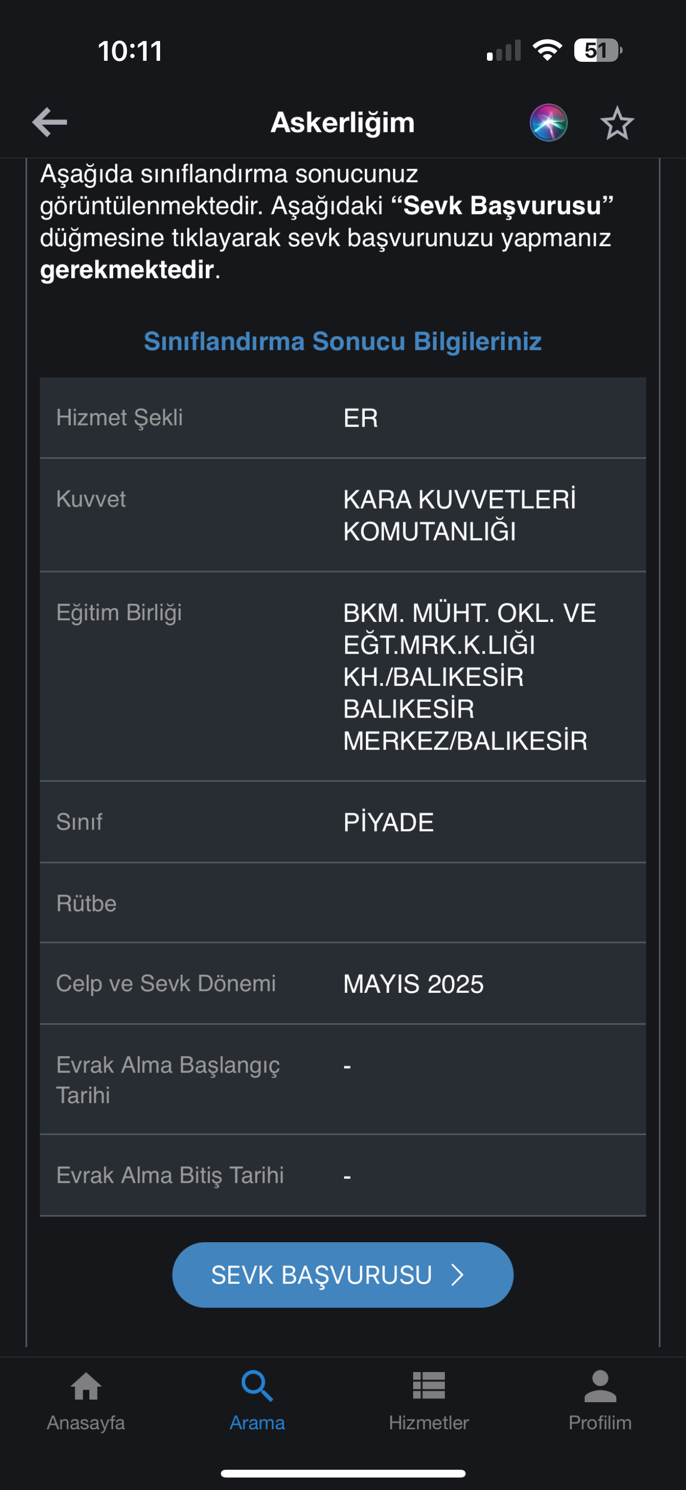The image size is (686, 1490).
Task: Select the Celp ve Sevk Dönemi row
Action: tap(342, 984)
